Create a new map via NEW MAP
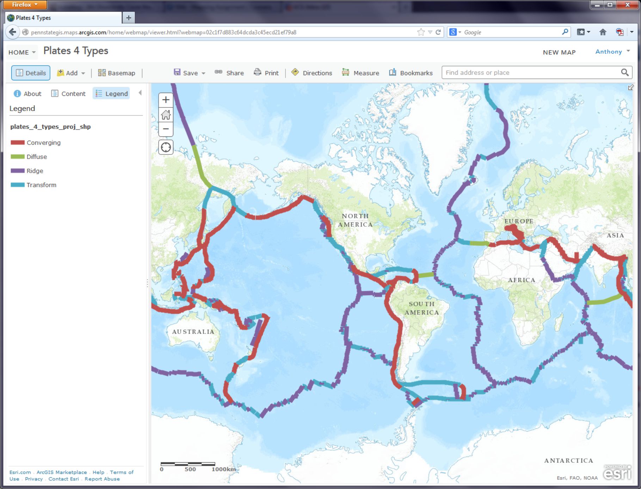Viewport: 641px width, 489px height. [x=559, y=52]
